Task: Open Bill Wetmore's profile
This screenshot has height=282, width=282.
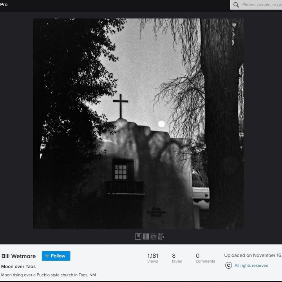Action: [18, 256]
